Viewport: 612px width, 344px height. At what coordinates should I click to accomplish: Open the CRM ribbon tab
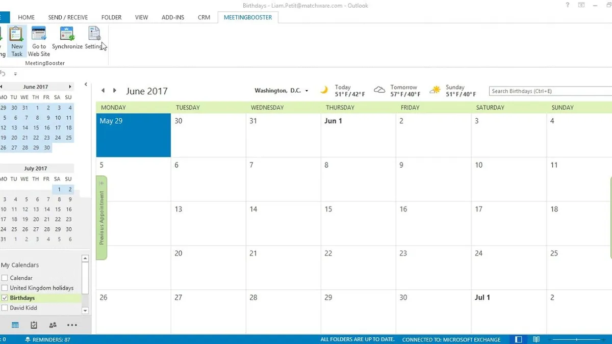204,17
